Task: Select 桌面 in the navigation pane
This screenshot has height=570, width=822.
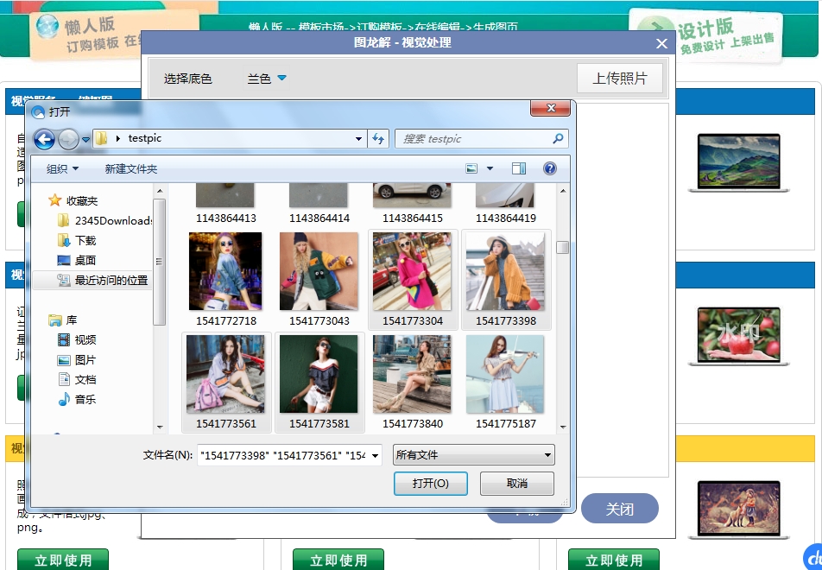Action: point(77,261)
